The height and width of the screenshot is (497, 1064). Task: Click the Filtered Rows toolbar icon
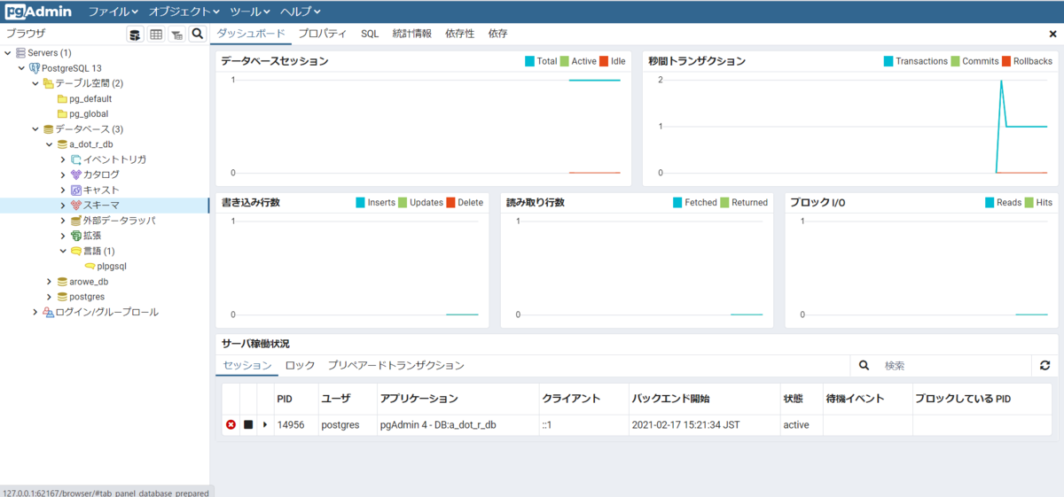(176, 35)
